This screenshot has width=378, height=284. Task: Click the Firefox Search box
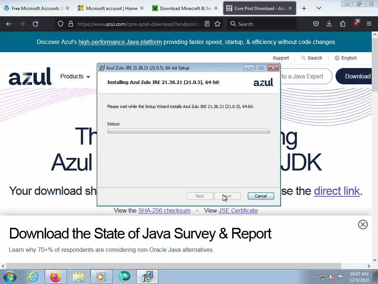(x=262, y=24)
